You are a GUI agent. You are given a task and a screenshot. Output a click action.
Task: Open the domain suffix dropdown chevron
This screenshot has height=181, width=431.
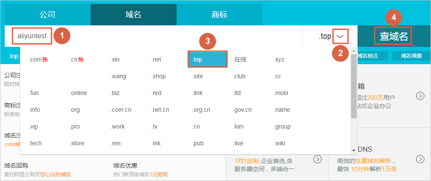coord(340,37)
